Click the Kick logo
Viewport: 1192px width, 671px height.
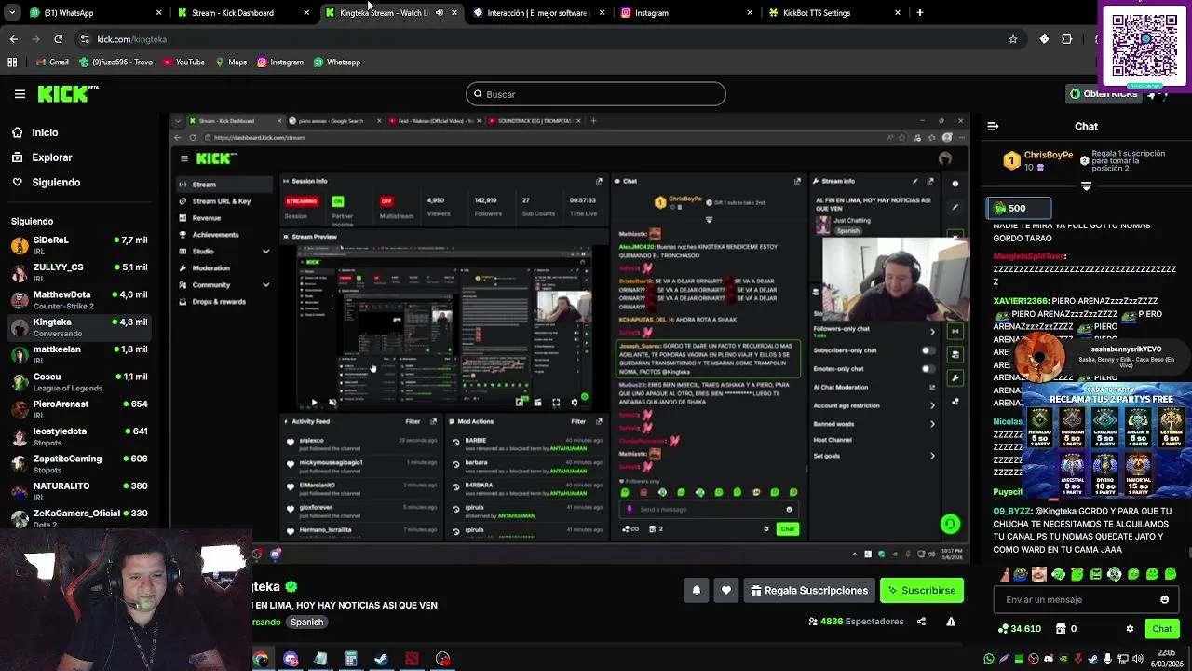point(67,93)
